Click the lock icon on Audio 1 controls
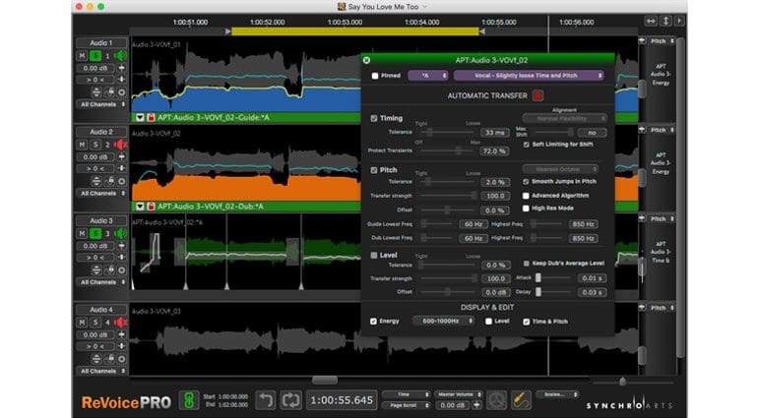Viewport: 758px width, 418px height. pyautogui.click(x=109, y=91)
